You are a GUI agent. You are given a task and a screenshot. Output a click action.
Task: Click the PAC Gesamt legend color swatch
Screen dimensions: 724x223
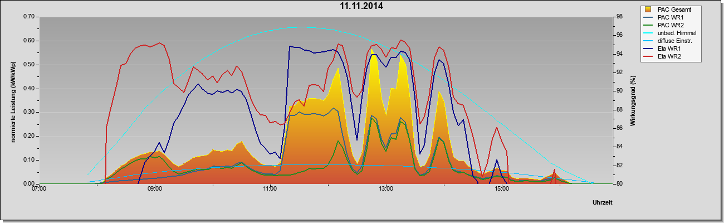coord(648,9)
